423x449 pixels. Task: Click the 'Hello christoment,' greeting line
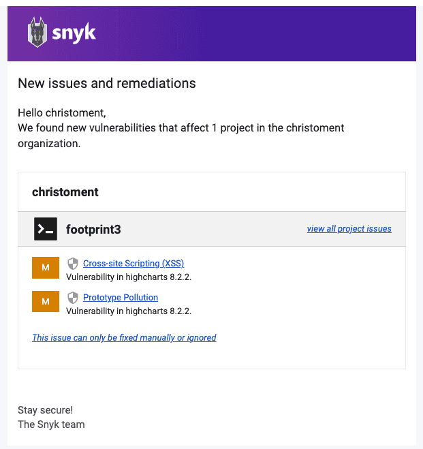(62, 113)
